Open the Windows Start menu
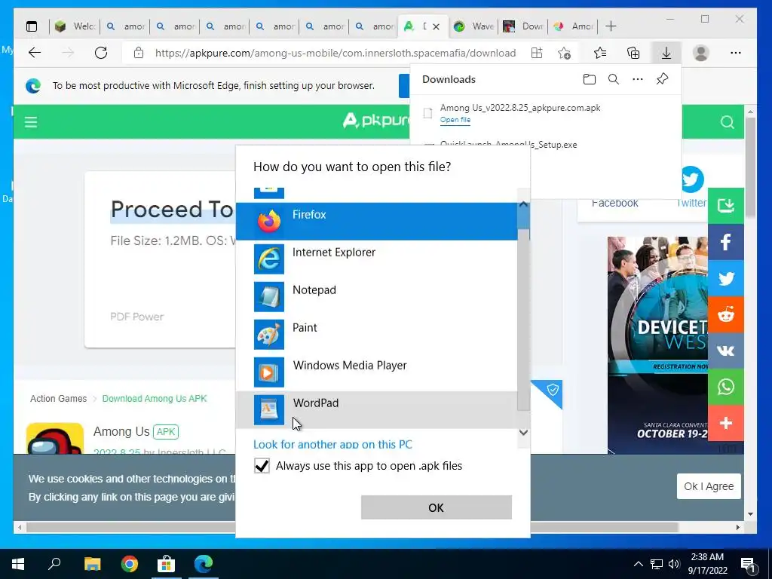Viewport: 772px width, 579px height. [x=18, y=564]
